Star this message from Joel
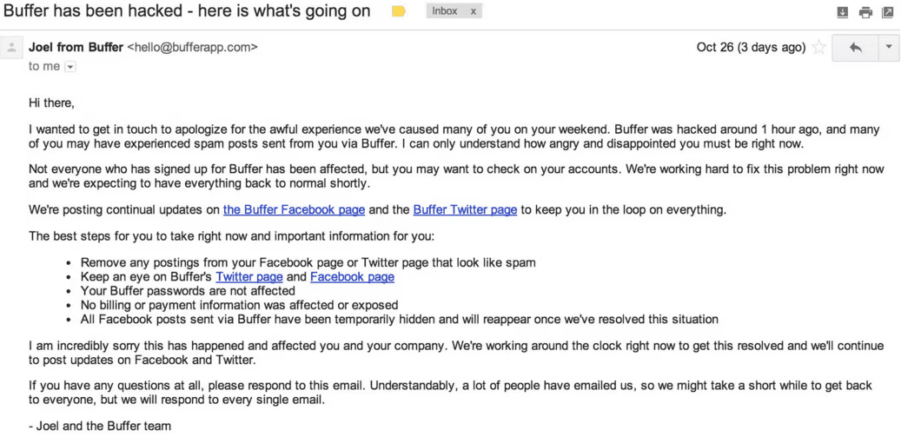The height and width of the screenshot is (437, 901). click(x=818, y=48)
